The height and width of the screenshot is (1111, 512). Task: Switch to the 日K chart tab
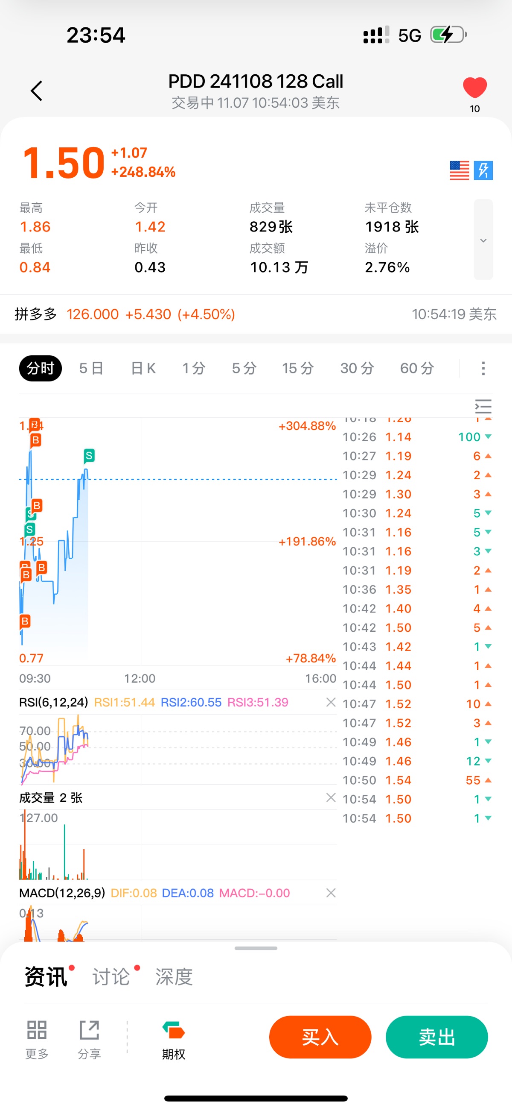(x=143, y=368)
